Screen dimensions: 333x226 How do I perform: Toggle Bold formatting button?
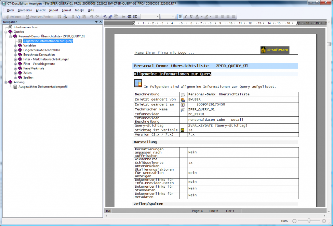[180, 17]
